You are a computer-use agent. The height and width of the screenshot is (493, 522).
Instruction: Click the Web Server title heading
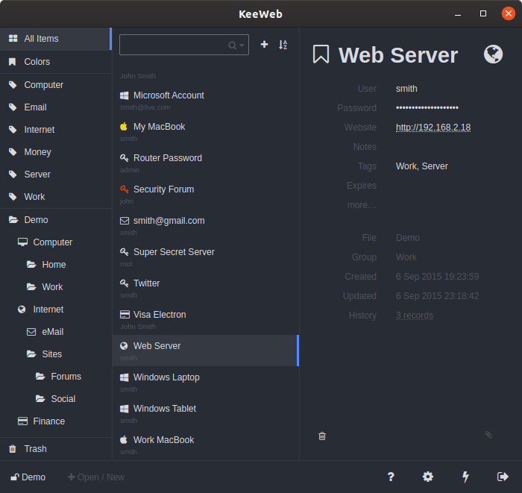398,55
